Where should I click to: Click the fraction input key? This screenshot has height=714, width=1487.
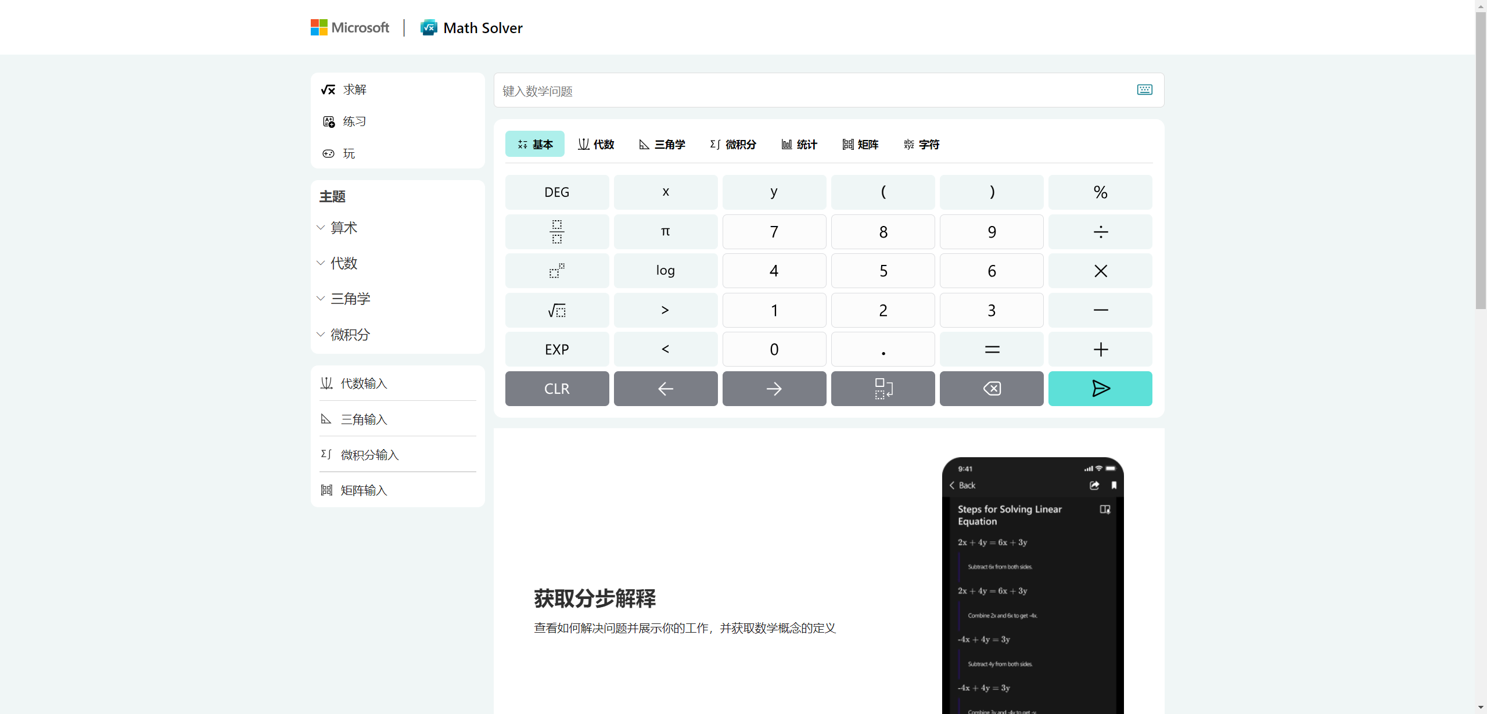click(x=556, y=231)
